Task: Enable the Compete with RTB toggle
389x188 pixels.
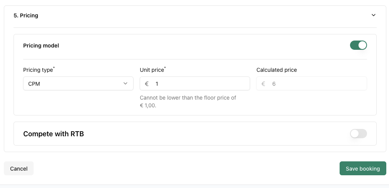Action: click(358, 134)
